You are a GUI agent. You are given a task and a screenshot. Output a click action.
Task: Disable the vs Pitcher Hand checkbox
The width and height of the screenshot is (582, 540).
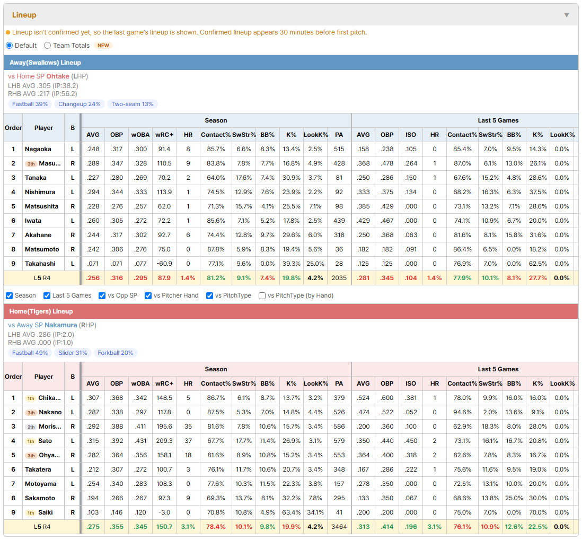(x=148, y=295)
